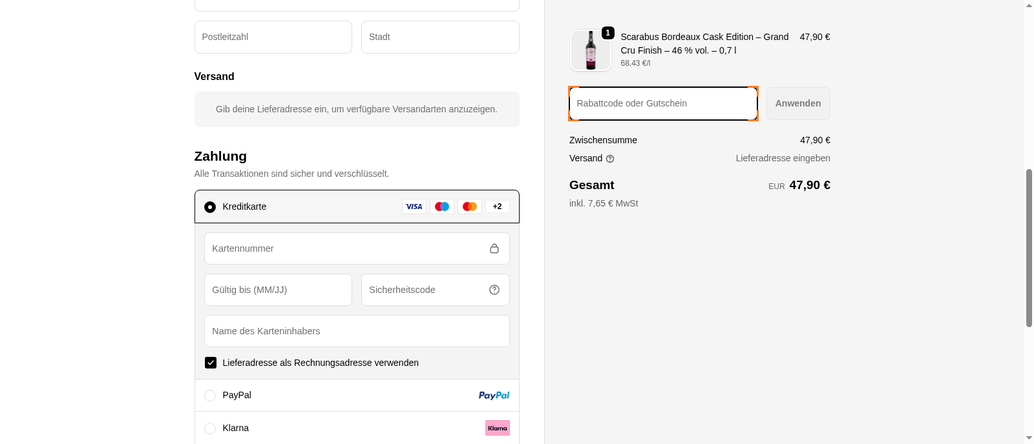This screenshot has width=1034, height=444.
Task: Click the PayPal logo
Action: [x=494, y=396]
